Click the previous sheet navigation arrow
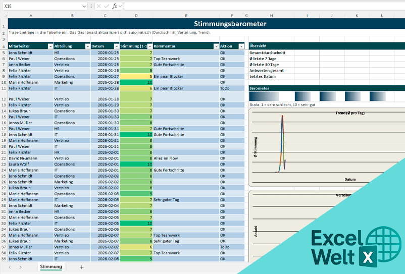Image resolution: width=405 pixels, height=274 pixels. click(x=9, y=267)
